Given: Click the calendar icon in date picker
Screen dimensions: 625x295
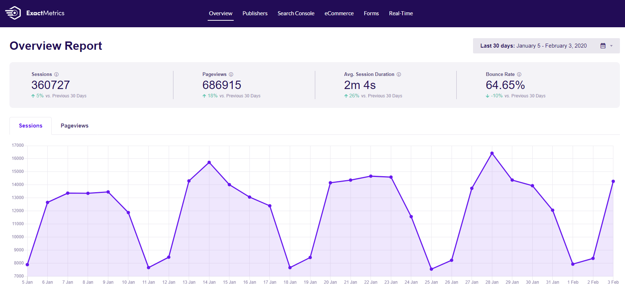Looking at the screenshot, I should 603,46.
